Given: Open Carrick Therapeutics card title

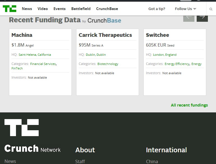Looking at the screenshot, I should (x=105, y=35).
